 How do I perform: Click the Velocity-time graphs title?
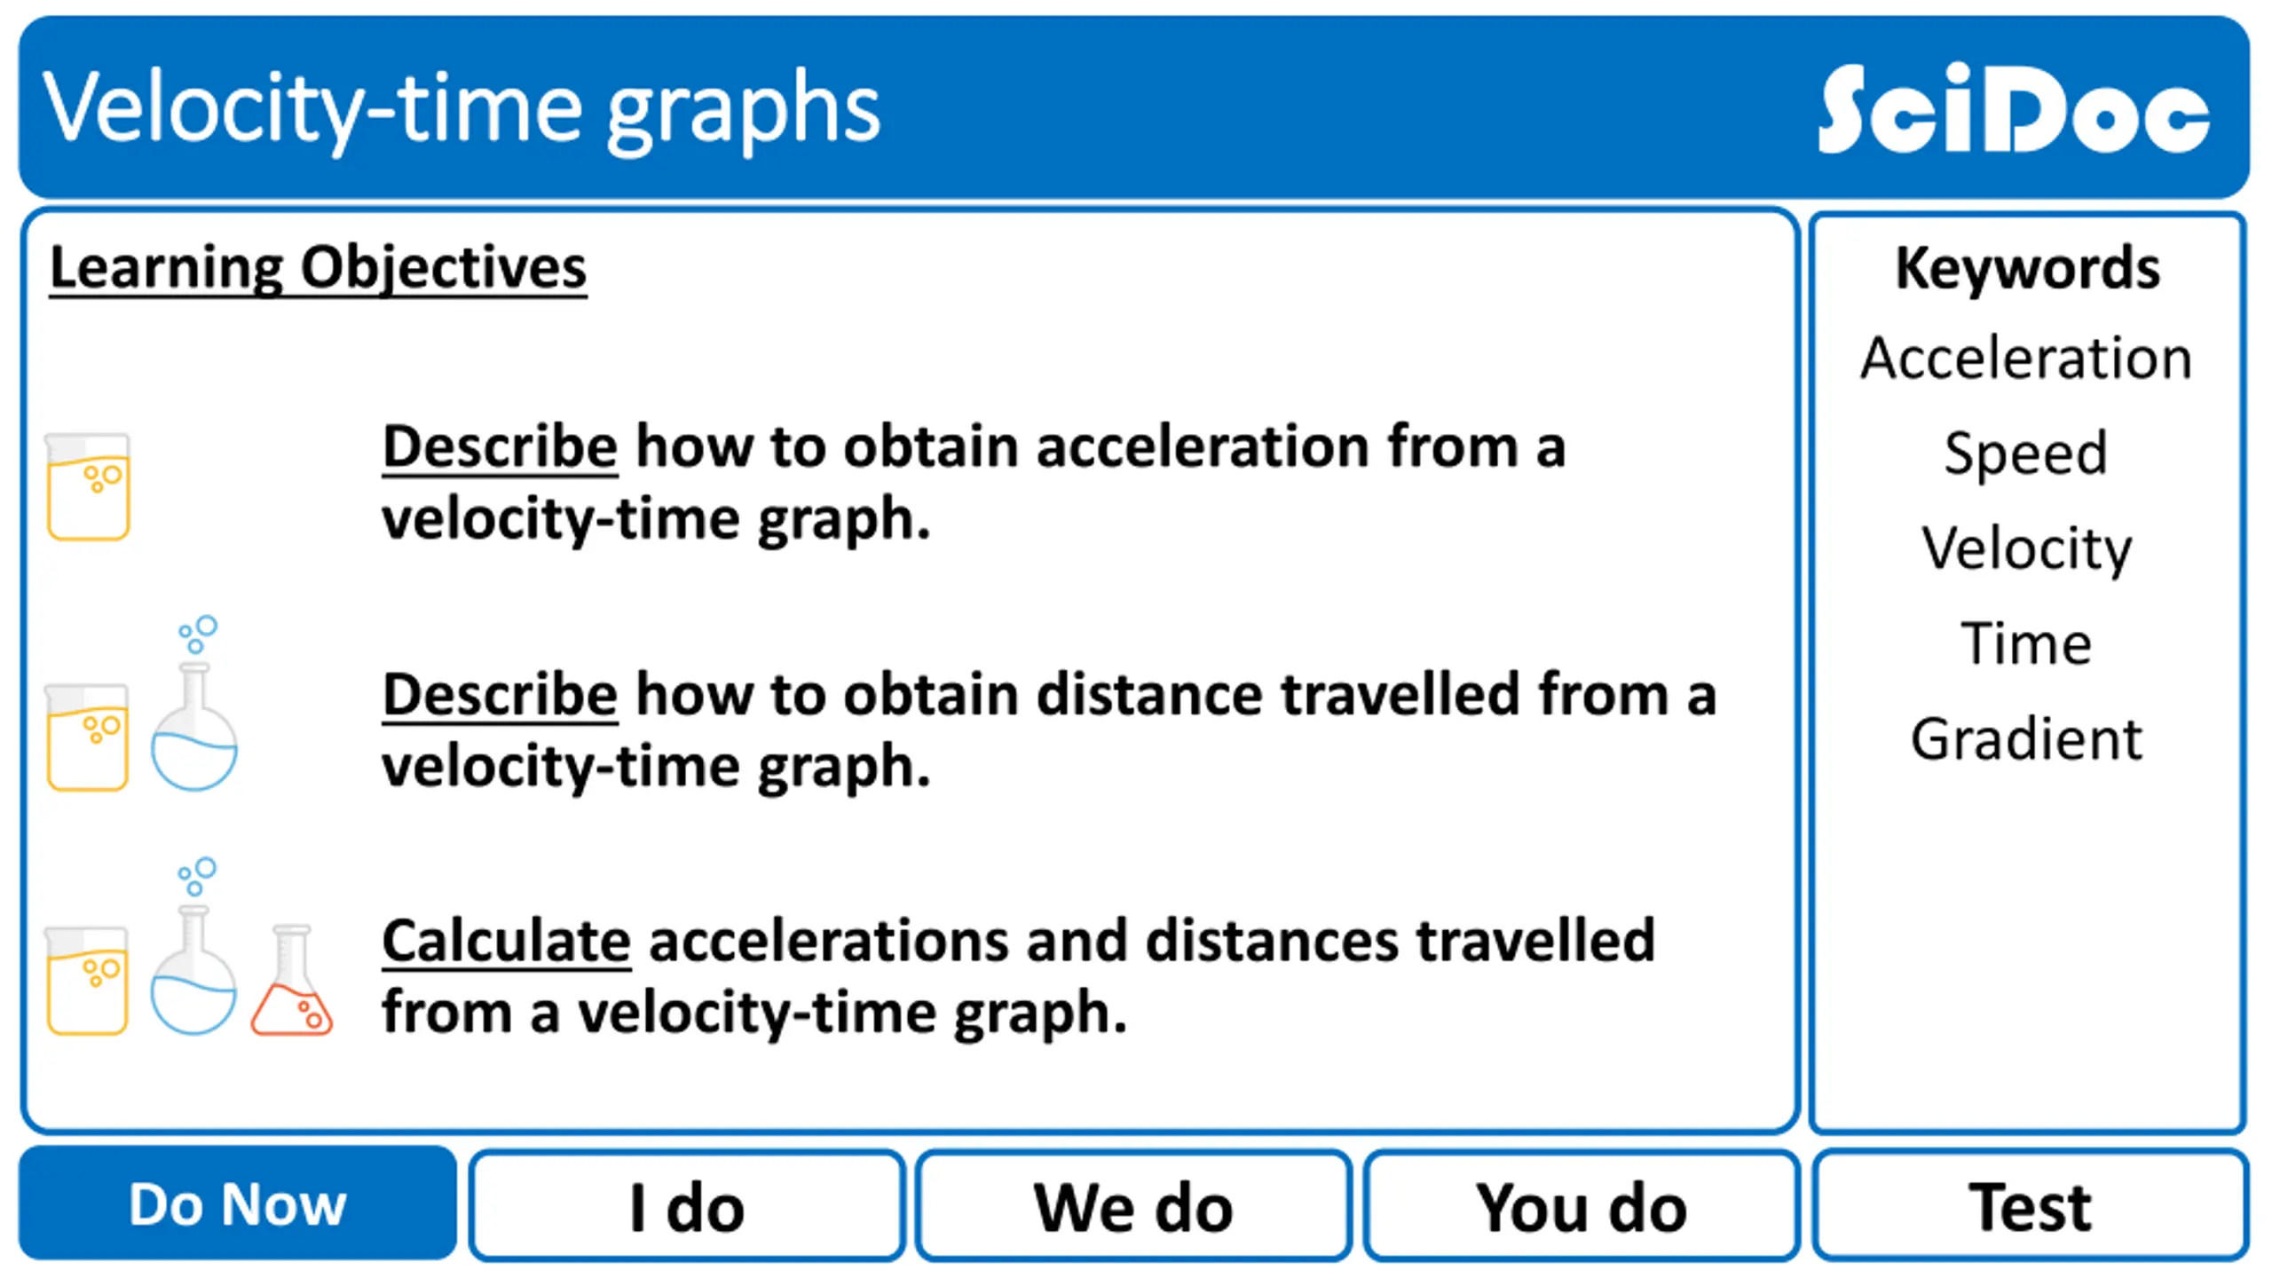(461, 108)
